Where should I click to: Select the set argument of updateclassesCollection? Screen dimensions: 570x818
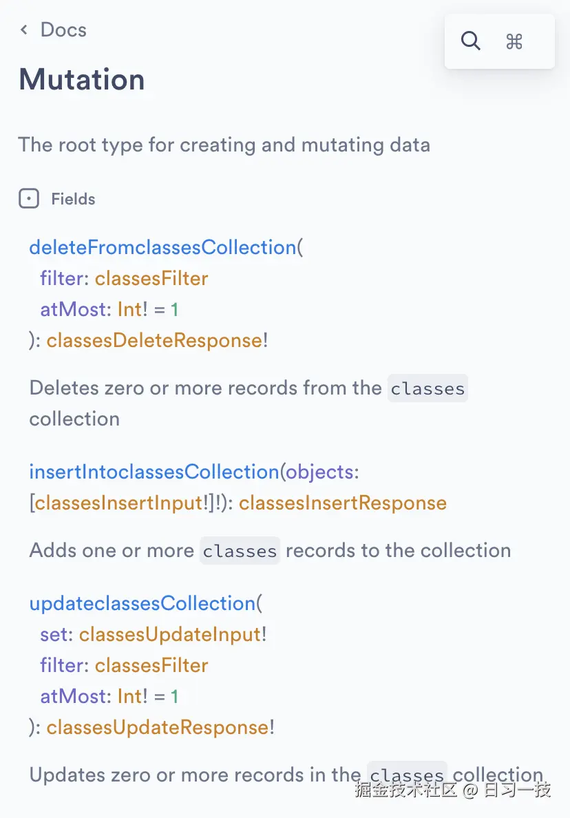[54, 634]
